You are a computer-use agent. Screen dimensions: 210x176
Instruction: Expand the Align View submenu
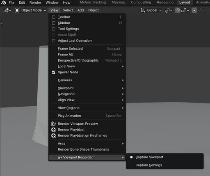[x=87, y=100]
